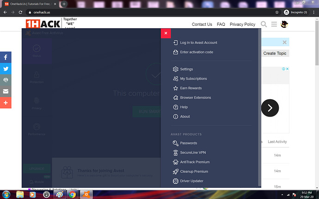Screen dimensions: 319x199
Task: Select Driver Updater product
Action: [191, 181]
